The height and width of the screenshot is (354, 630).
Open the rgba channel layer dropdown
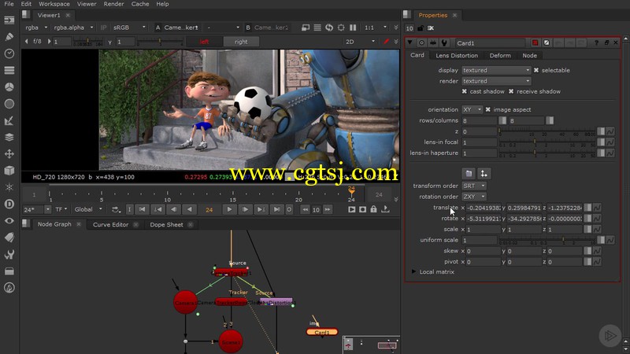coord(35,28)
